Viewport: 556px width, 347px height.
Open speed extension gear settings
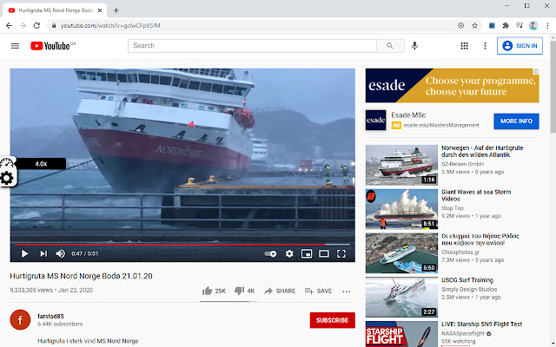click(x=7, y=178)
